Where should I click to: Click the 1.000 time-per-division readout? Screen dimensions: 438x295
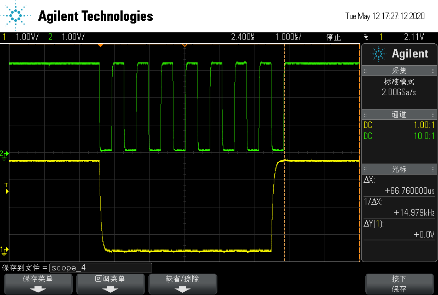tap(288, 37)
